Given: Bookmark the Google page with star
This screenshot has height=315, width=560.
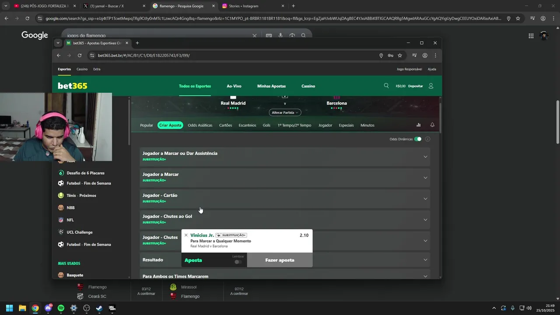Looking at the screenshot, I should point(518,18).
